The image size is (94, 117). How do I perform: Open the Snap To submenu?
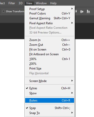click(49, 113)
